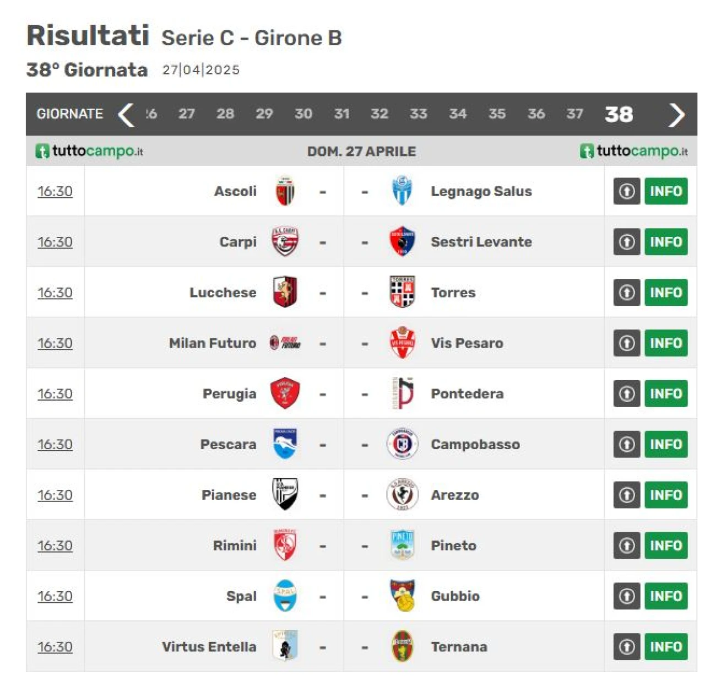
Task: Click the 16:30 time link for Lucchese match
Action: 55,293
